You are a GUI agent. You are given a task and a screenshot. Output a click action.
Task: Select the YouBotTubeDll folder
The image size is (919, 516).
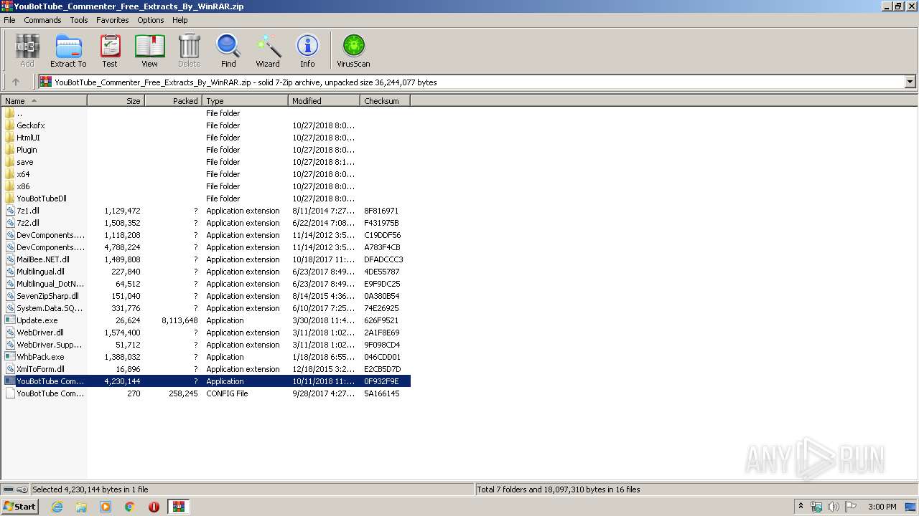click(x=41, y=199)
